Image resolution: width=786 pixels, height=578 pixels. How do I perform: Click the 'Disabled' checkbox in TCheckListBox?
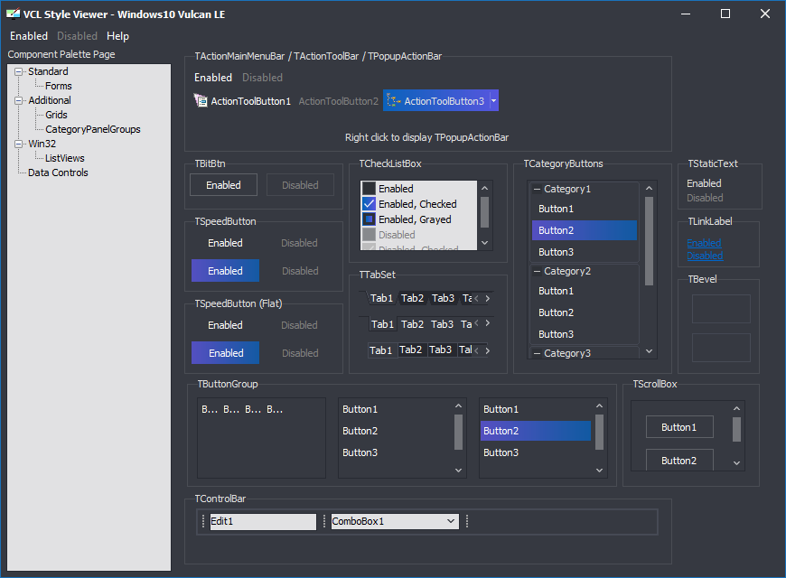[369, 235]
